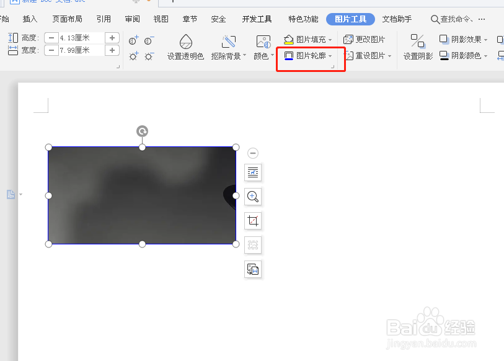Expand the left margin paragraph icon arrow
The width and height of the screenshot is (504, 361).
click(x=21, y=194)
